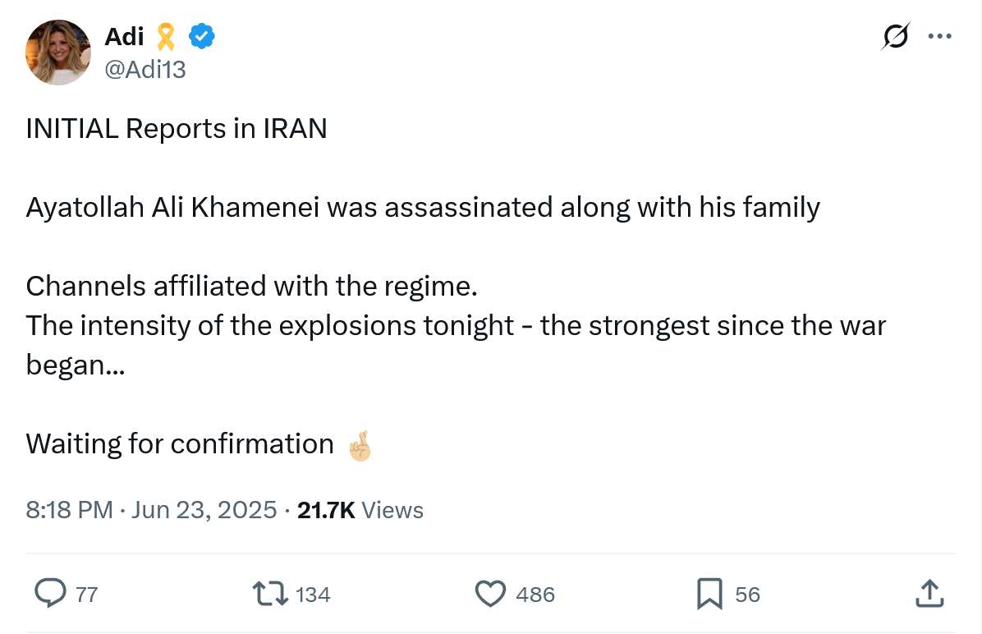Click the 134 reposts count
The image size is (982, 634).
click(x=313, y=595)
